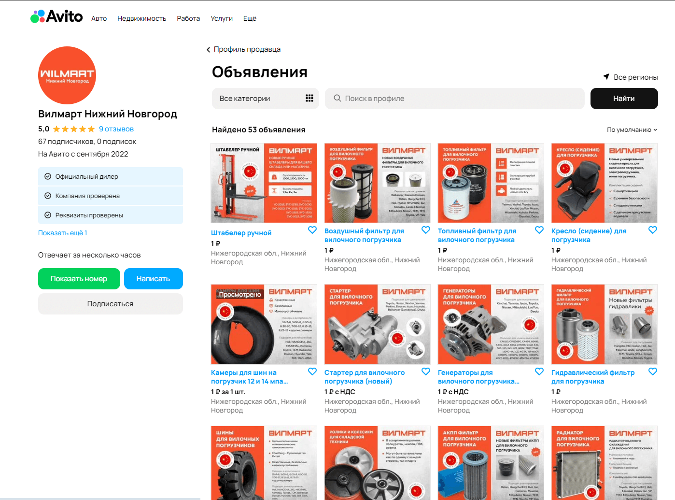Click the 'На Авито с сентября 2022' text
The image size is (675, 500).
[83, 154]
